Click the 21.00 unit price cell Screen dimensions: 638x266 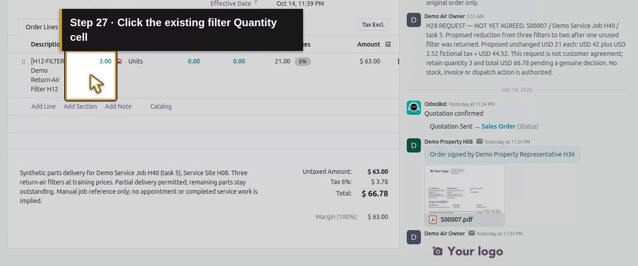[282, 61]
